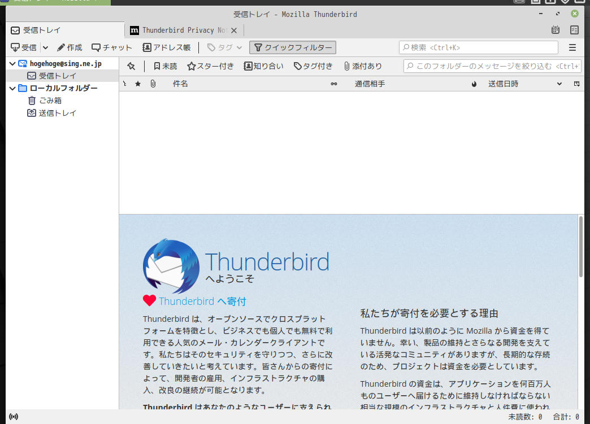
Task: Click the online status icon in status bar
Action: 14,417
